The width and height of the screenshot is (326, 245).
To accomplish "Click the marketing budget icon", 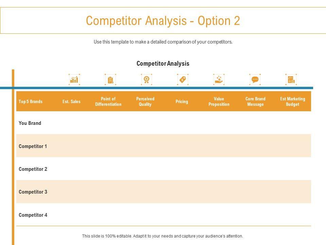I will tap(291, 80).
